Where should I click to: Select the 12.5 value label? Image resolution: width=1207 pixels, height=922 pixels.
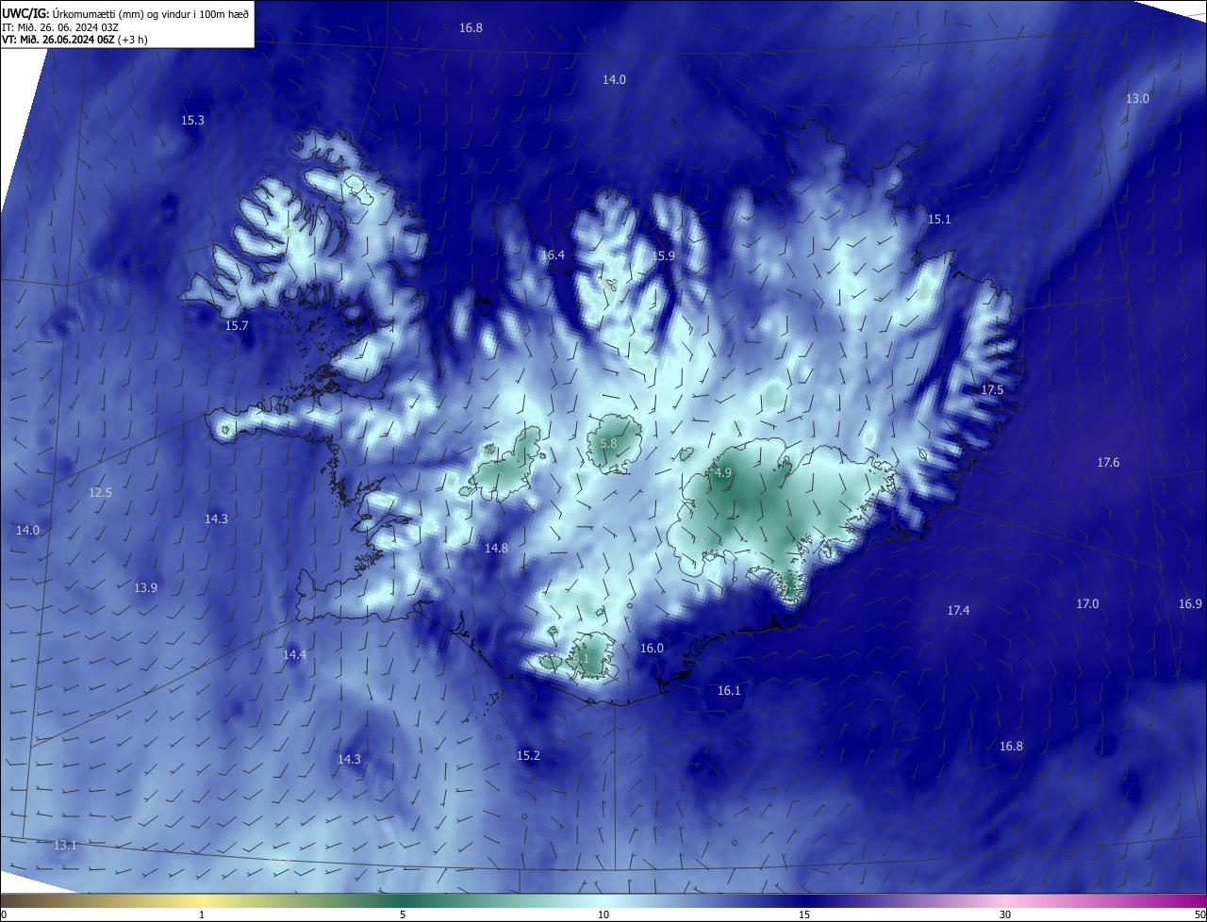click(100, 493)
